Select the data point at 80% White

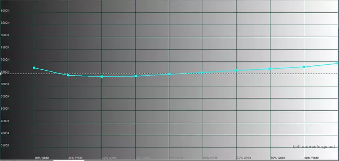(270, 69)
